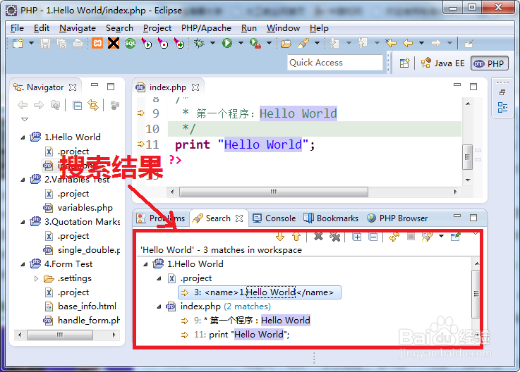Show previous match in Search view
Viewport: 520px width, 372px height.
(296, 237)
